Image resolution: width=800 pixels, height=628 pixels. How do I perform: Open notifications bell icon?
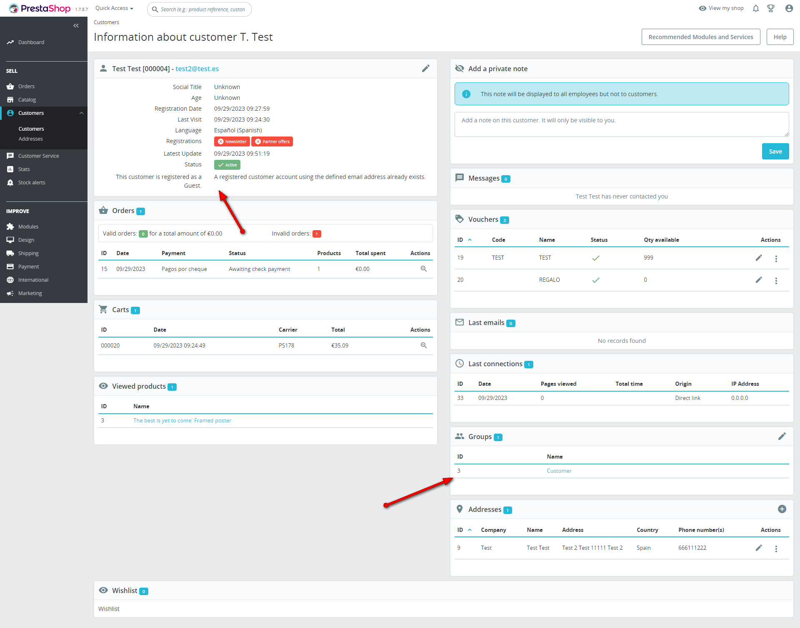(x=755, y=8)
